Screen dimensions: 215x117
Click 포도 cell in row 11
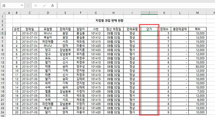tap(48, 58)
